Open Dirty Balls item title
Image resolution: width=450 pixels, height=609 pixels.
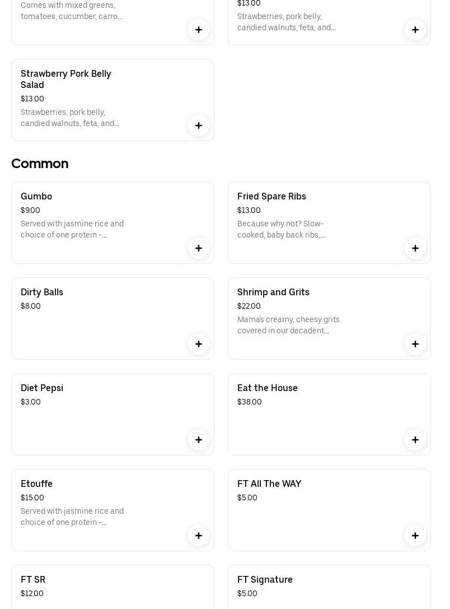tap(42, 292)
